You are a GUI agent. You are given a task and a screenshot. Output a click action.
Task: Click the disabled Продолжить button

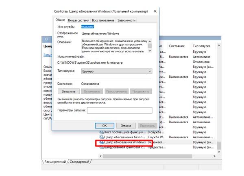(x=141, y=91)
